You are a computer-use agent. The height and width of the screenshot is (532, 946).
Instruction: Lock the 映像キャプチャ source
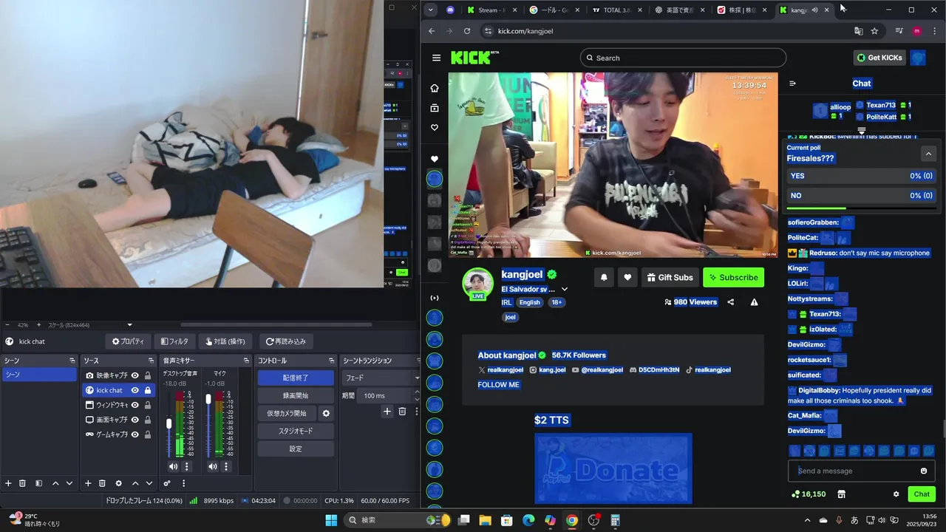[x=148, y=375]
